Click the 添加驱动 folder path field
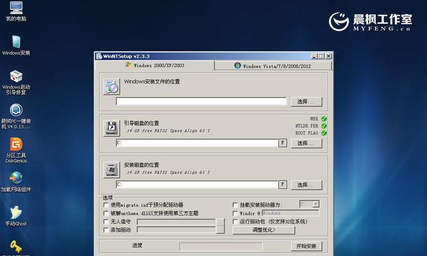The height and width of the screenshot is (256, 427). tap(176, 230)
